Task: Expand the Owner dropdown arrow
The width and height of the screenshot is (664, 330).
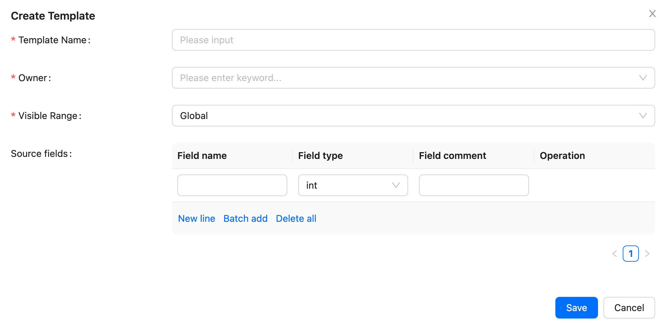Action: tap(643, 78)
